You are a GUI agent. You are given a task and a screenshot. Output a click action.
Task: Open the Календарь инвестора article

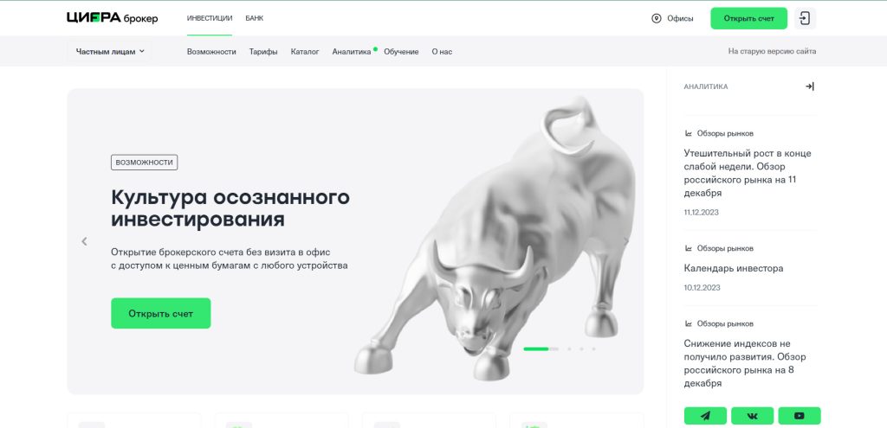click(x=733, y=268)
